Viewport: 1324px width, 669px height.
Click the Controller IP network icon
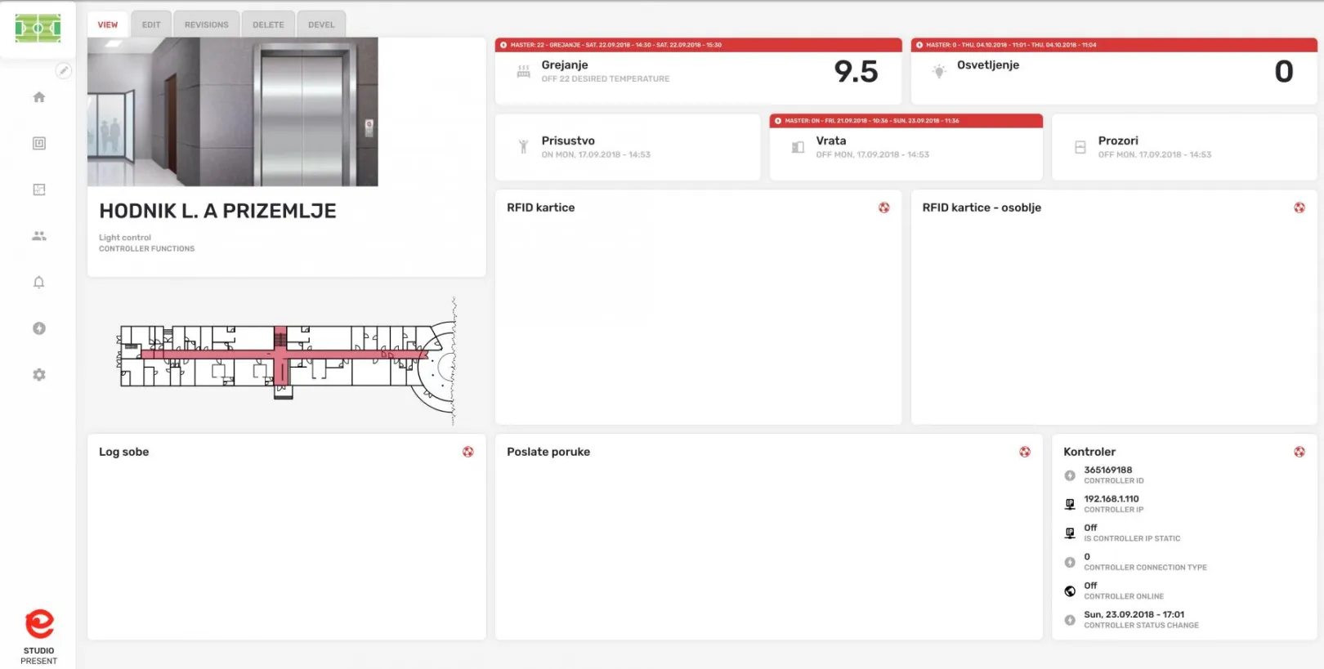1070,504
